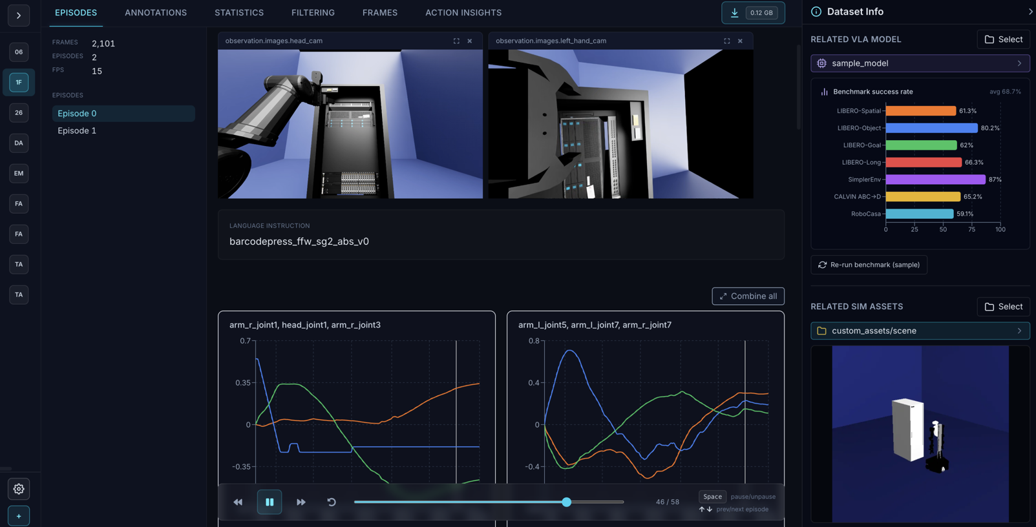Collapse the Dataset Info panel chevron

coord(1030,12)
